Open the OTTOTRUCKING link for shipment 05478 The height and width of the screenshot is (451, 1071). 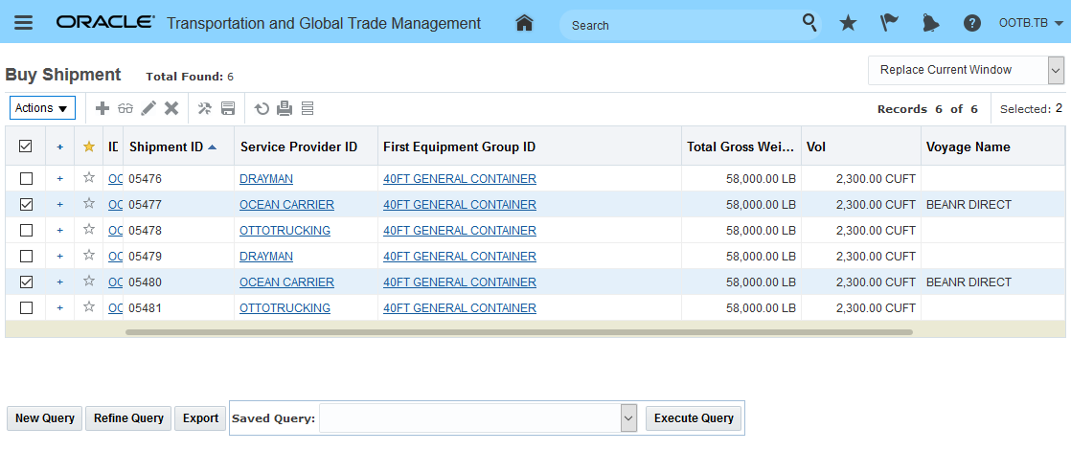click(x=285, y=231)
